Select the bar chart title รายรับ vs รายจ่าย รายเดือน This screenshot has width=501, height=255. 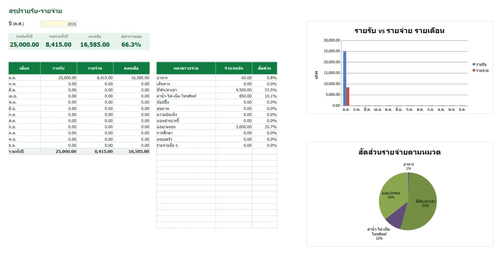[400, 31]
